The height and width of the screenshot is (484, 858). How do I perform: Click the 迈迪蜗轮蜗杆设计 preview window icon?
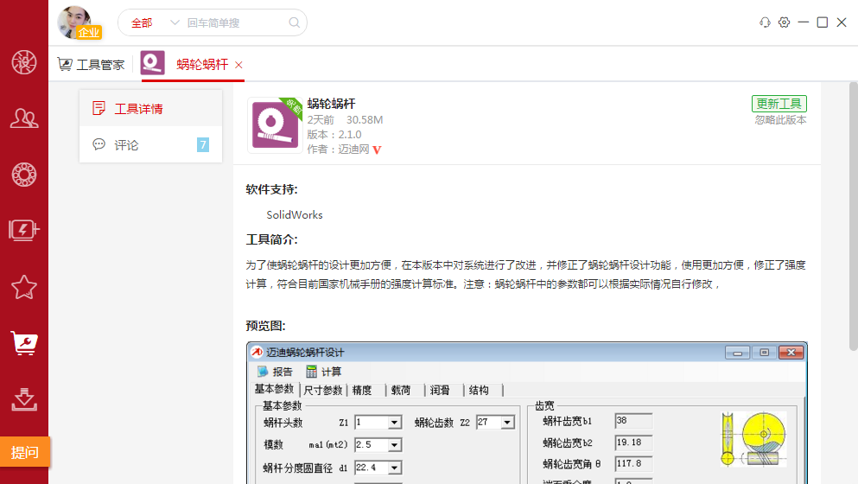pos(257,352)
